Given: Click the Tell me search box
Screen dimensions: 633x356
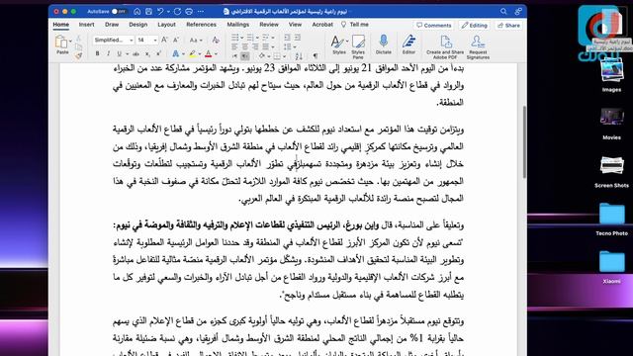Looking at the screenshot, I should coord(355,25).
